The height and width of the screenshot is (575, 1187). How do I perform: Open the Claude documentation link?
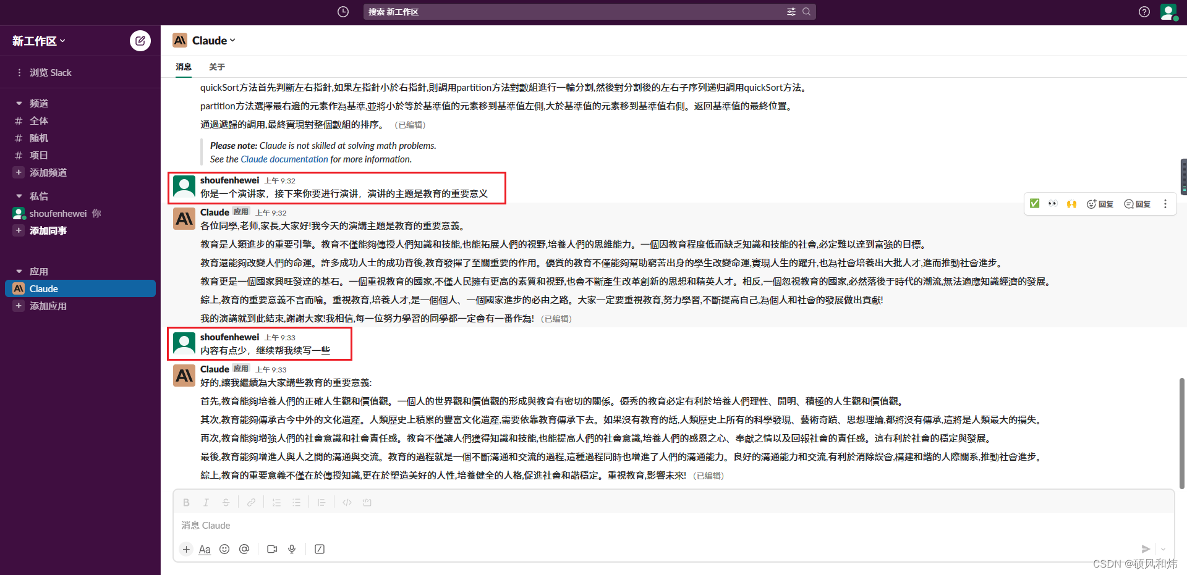coord(284,159)
